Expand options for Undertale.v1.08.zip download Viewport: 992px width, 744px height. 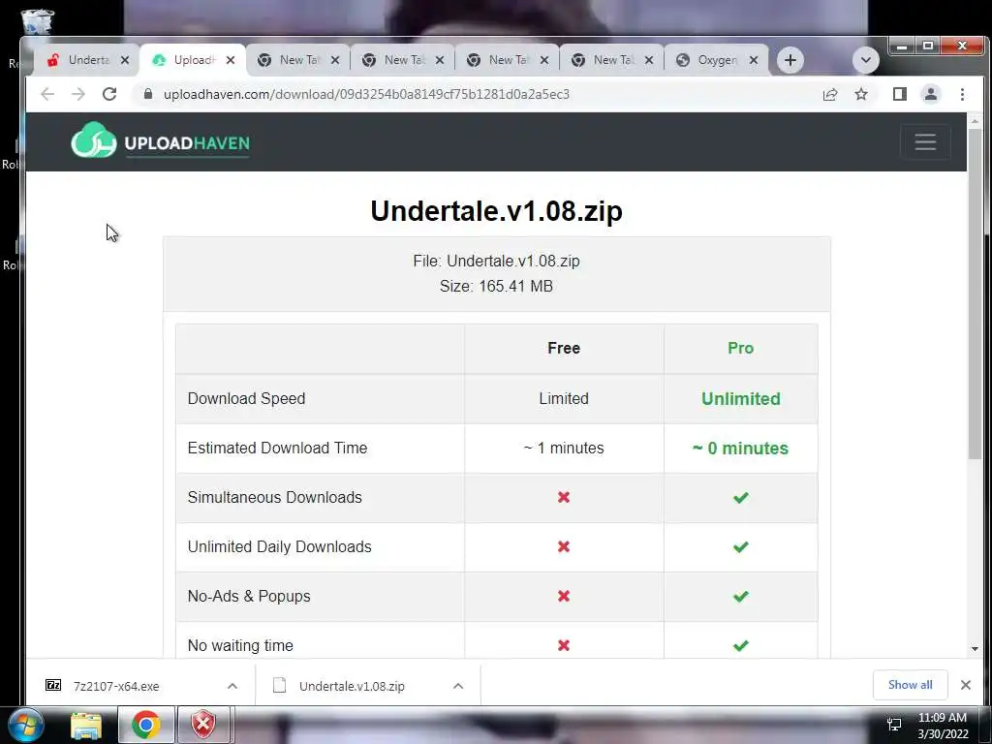tap(458, 686)
